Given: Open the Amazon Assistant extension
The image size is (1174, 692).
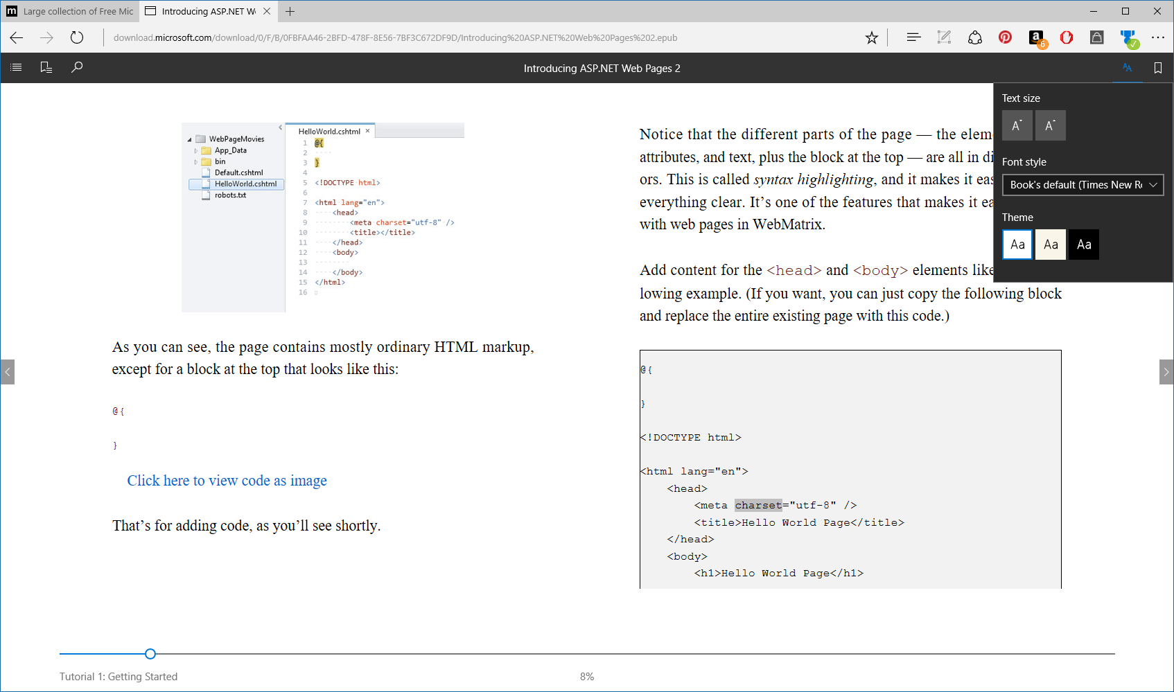Looking at the screenshot, I should tap(1035, 37).
